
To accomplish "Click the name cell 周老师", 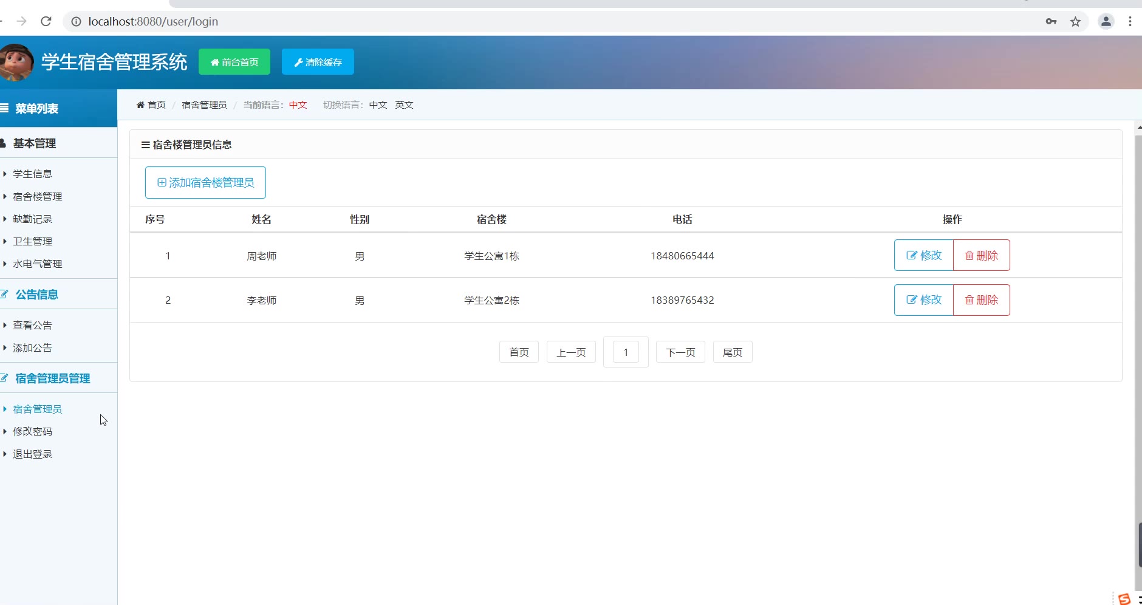I will pos(261,256).
